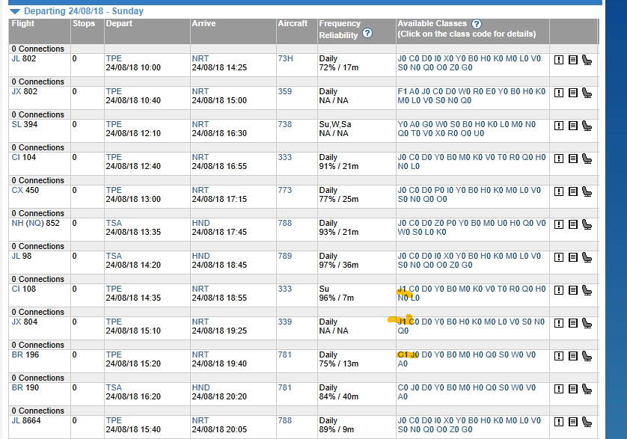
Task: Click the exclamation info icon for JL 802
Action: [x=559, y=60]
